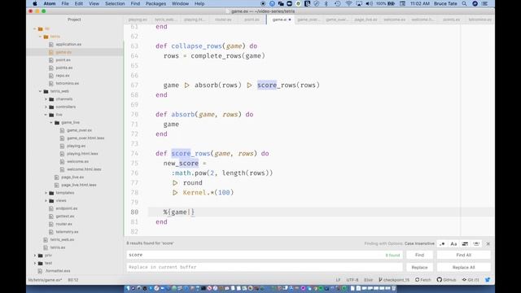The width and height of the screenshot is (521, 293).
Task: Open endpoint.ex in the project tree
Action: pos(67,208)
